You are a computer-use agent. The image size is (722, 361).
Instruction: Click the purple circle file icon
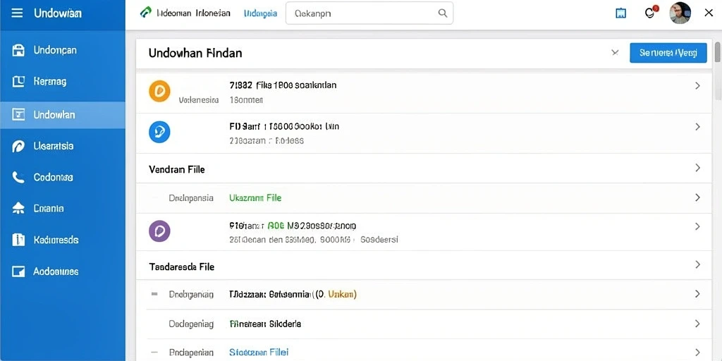159,231
